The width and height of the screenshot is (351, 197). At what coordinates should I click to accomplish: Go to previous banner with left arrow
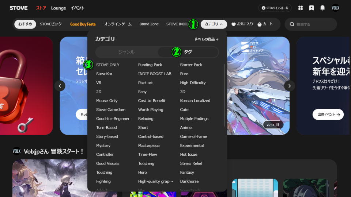(x=60, y=86)
